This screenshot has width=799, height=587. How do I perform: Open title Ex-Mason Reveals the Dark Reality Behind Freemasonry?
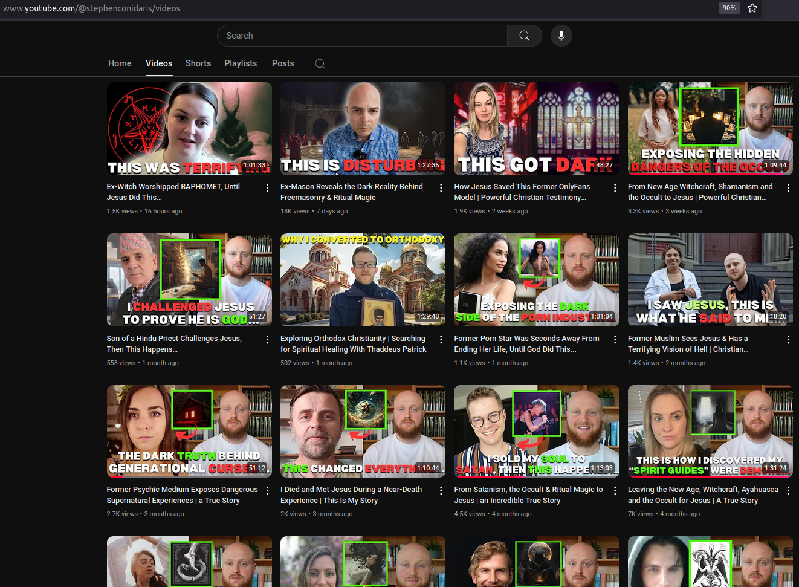point(352,192)
